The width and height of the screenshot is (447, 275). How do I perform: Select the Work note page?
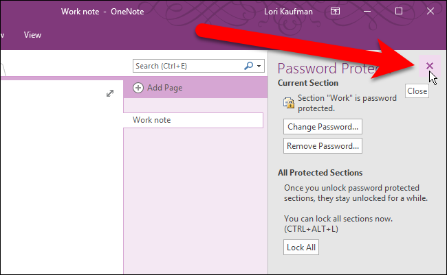tap(193, 120)
